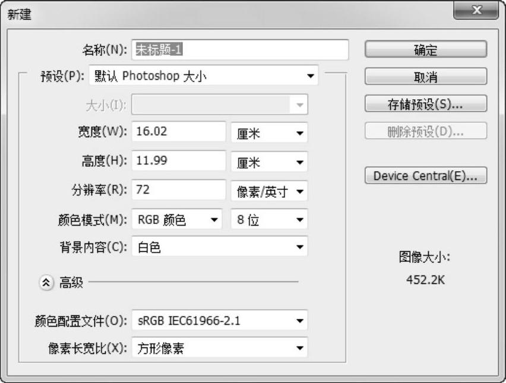This screenshot has width=506, height=383.
Task: Click the 宽度 width input field
Action: tap(179, 132)
